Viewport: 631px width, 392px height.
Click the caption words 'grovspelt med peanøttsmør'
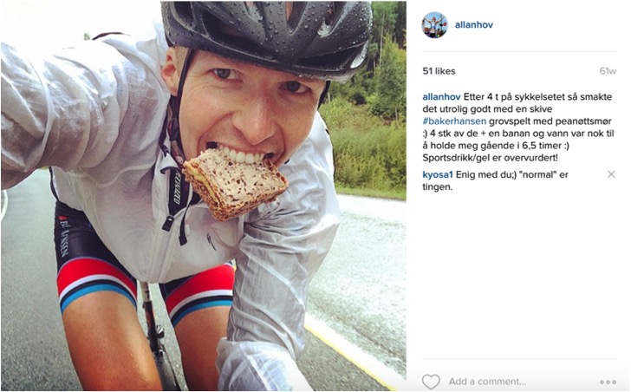click(550, 121)
